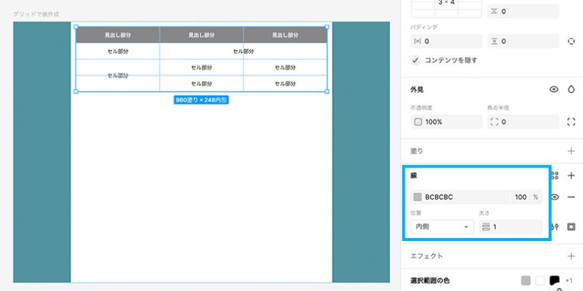
Task: Click top-right selection handle of table
Action: coord(327,27)
